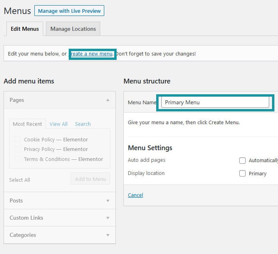Expand the Custom Links section
278x254 pixels.
pyautogui.click(x=108, y=218)
